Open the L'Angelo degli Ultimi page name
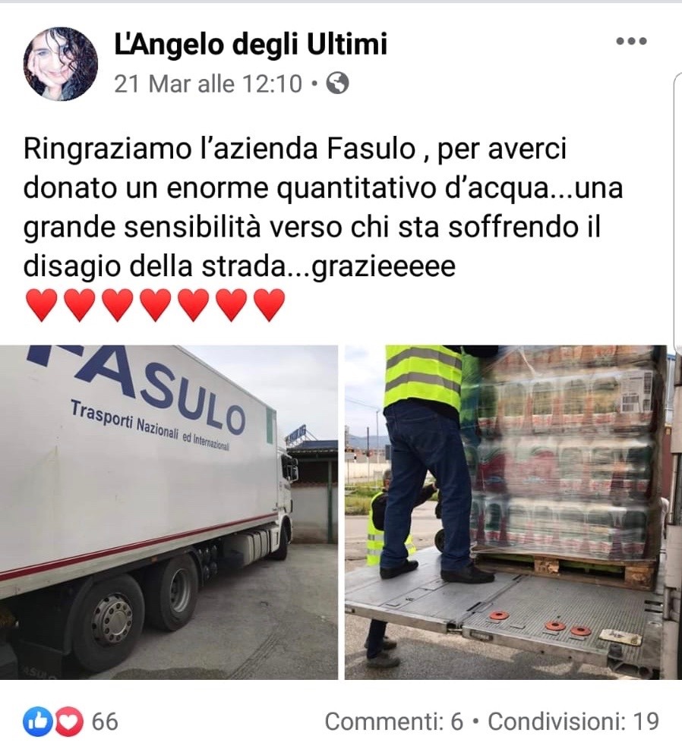682x752 pixels. 251,44
